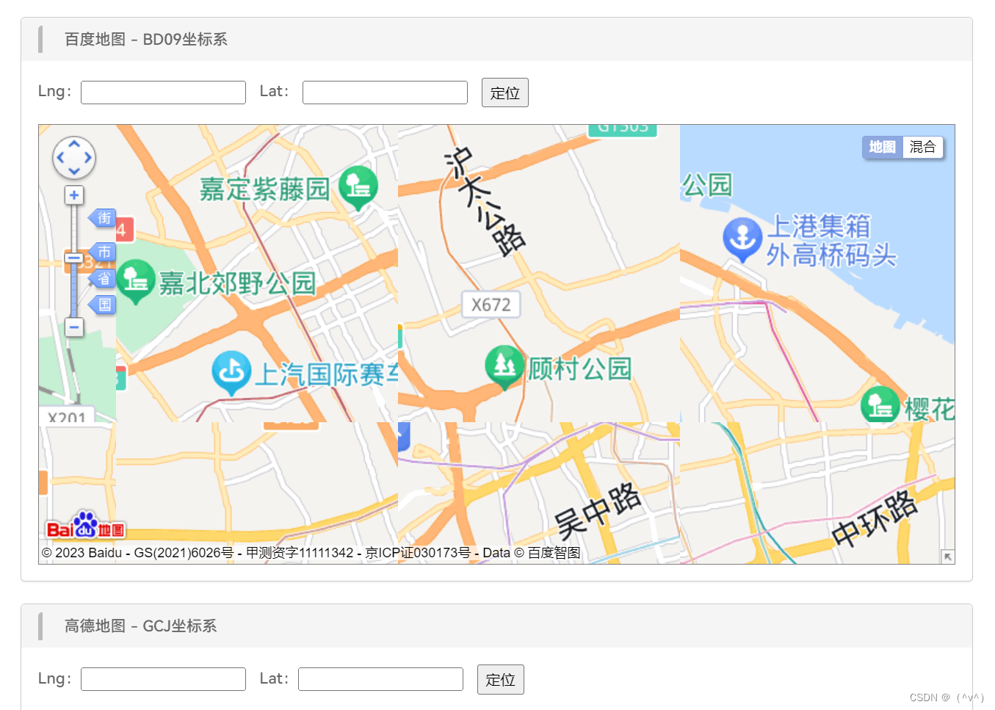The image size is (995, 710).
Task: Click the 沪太公路 road label
Action: (485, 201)
